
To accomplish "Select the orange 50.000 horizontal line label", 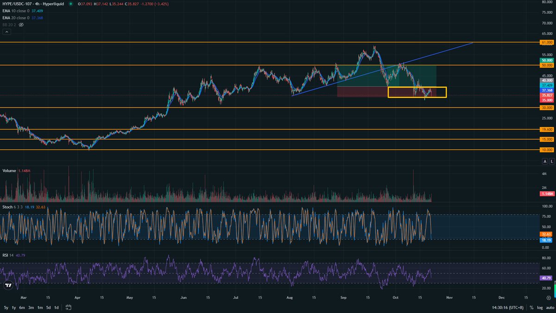I will pyautogui.click(x=547, y=65).
